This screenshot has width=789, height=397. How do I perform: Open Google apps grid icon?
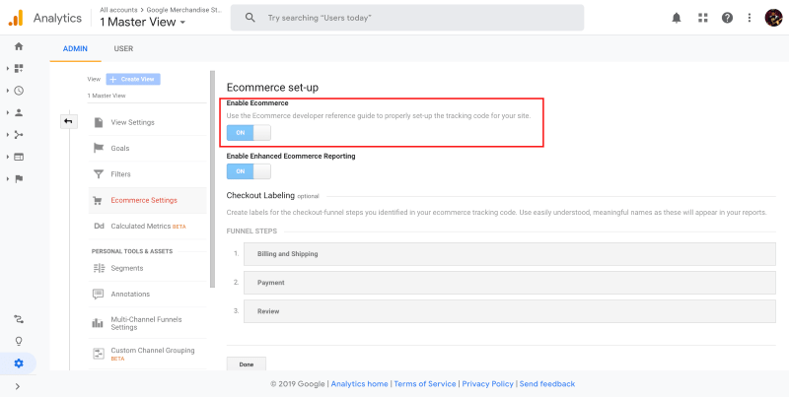(x=703, y=18)
